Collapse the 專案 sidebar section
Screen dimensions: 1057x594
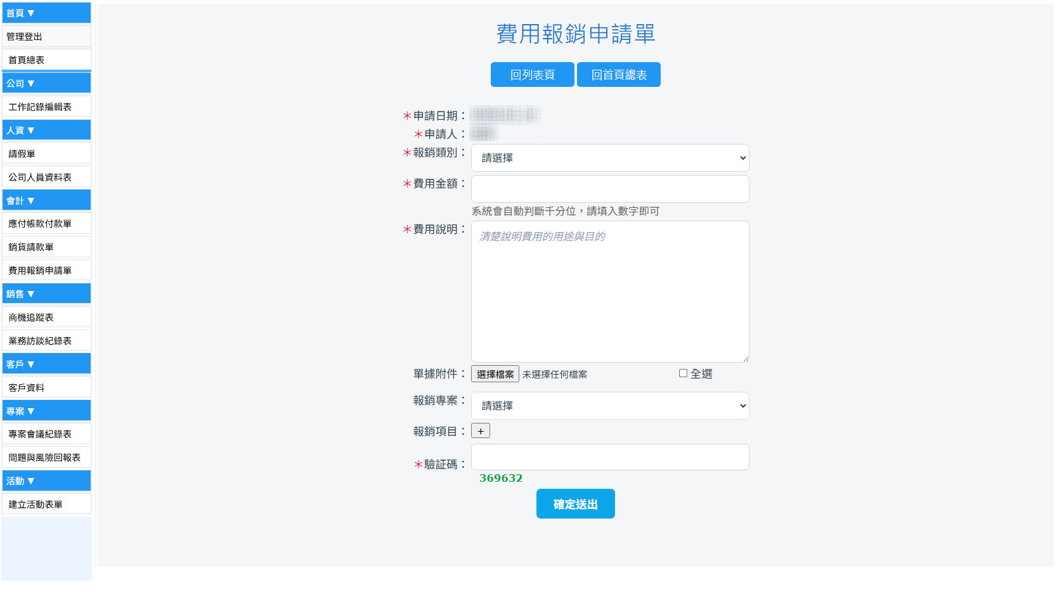(x=46, y=411)
